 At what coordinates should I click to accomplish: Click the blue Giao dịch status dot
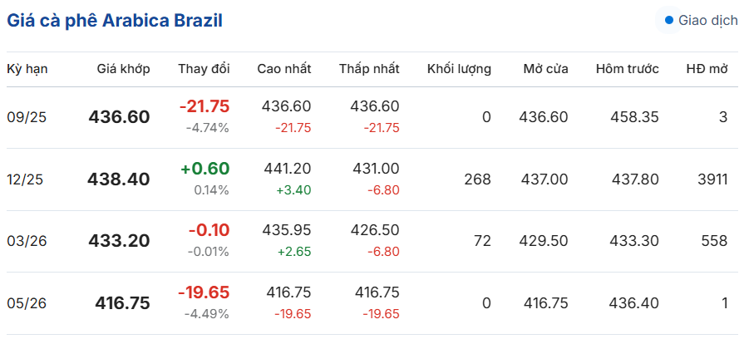point(669,21)
